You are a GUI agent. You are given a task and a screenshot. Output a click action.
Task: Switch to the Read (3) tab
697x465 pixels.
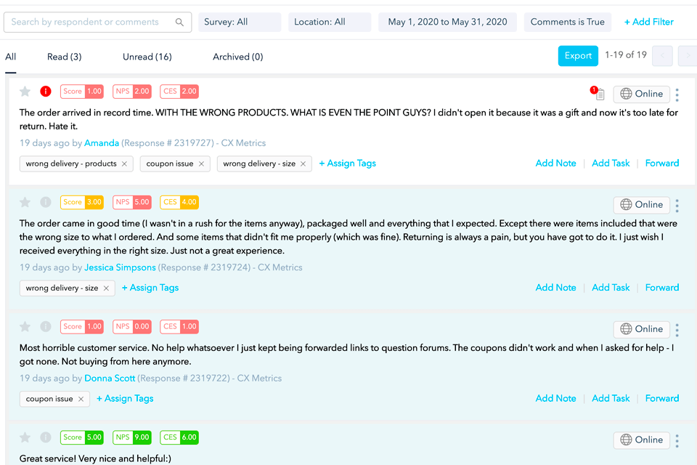point(65,57)
